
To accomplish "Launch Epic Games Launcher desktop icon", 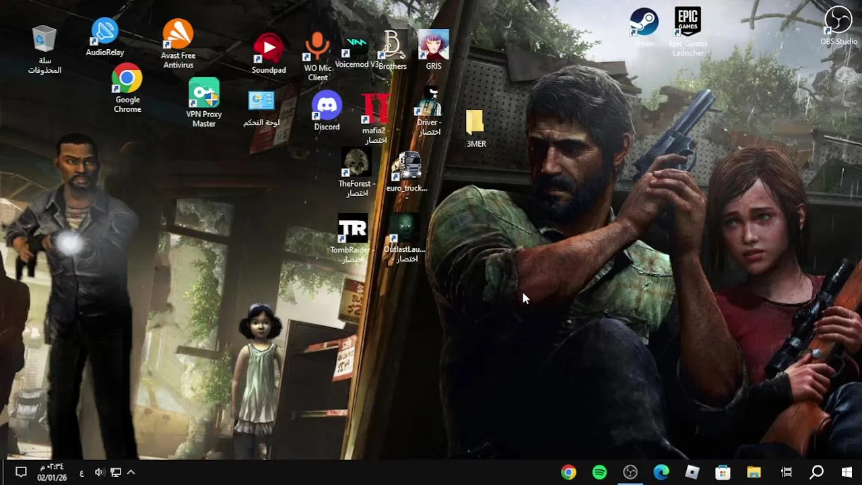I will click(x=688, y=32).
